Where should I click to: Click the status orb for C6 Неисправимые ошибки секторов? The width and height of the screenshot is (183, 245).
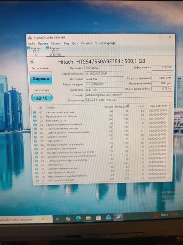click(x=37, y=177)
